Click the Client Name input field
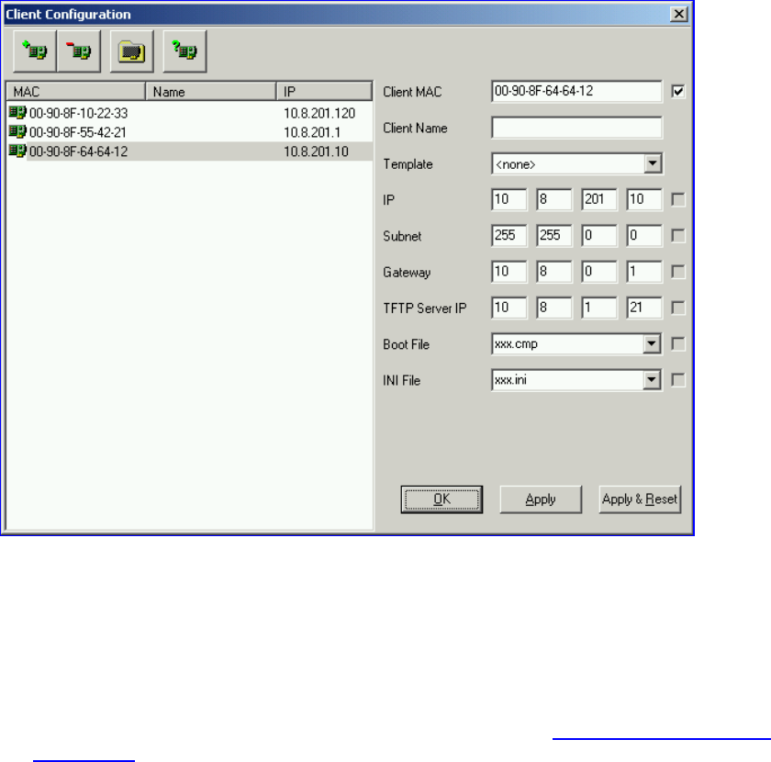 (576, 128)
